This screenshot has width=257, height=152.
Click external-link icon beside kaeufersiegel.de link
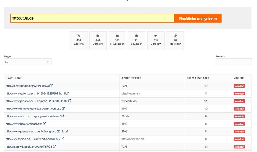pos(44,124)
